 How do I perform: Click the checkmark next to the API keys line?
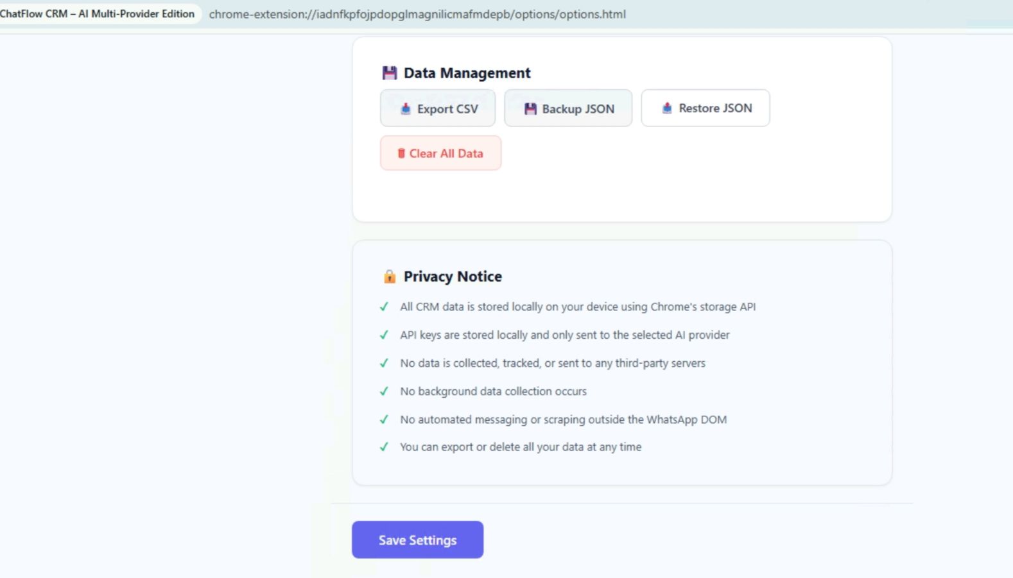[x=384, y=335]
